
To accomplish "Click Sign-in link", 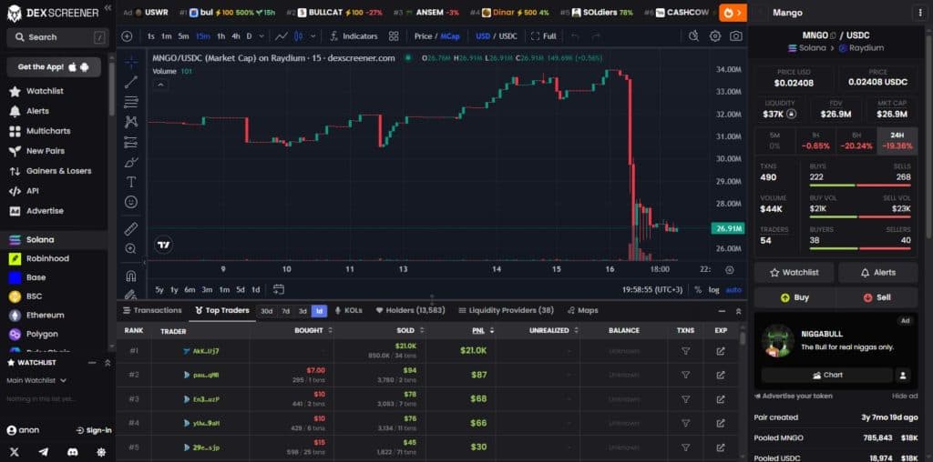I will point(94,430).
